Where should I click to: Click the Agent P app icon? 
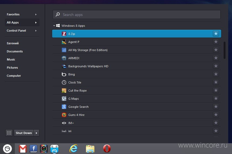pyautogui.click(x=64, y=42)
